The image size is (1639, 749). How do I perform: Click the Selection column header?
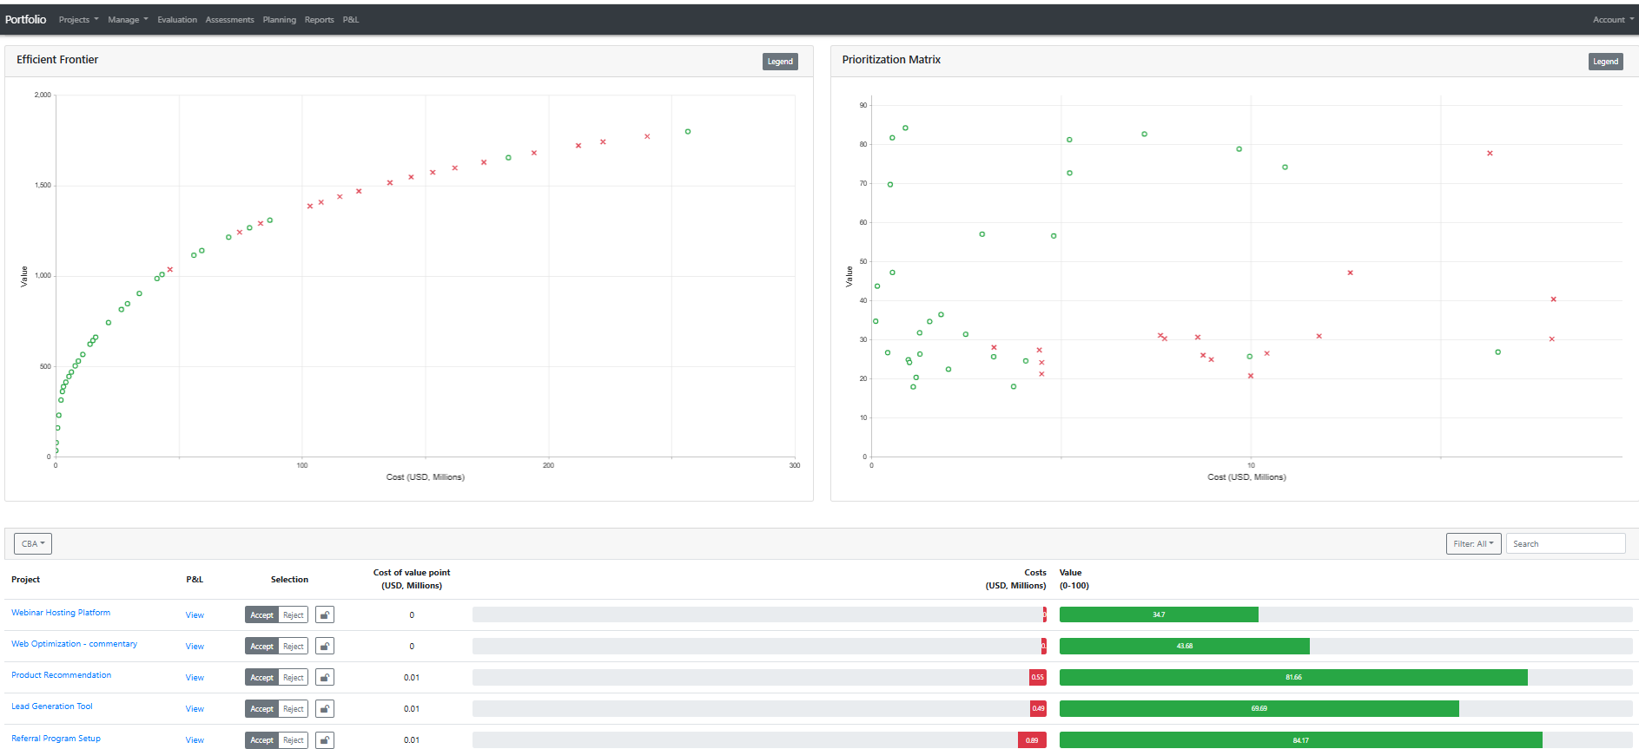coord(289,580)
